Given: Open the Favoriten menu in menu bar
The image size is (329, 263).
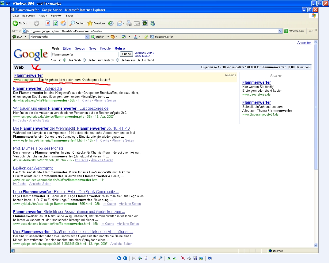Looking at the screenshot, I should (57, 16).
